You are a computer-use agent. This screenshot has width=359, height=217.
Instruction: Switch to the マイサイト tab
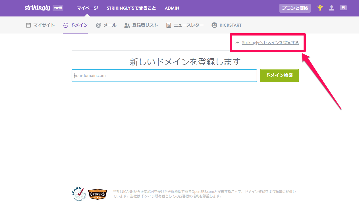pos(40,25)
